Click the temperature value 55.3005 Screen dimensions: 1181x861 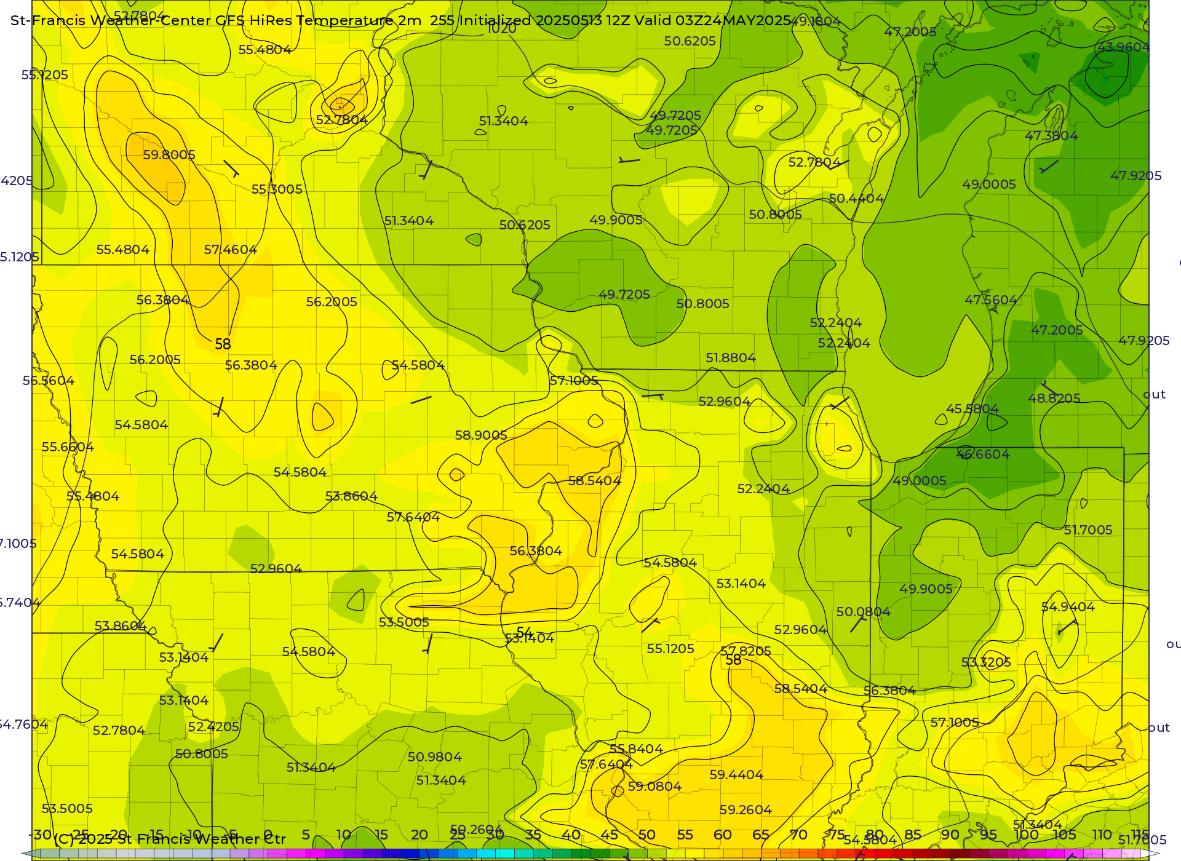click(277, 189)
